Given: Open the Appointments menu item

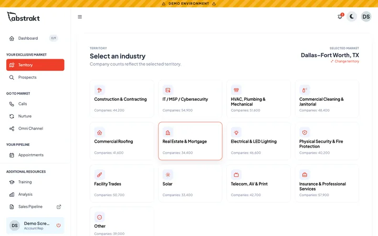Looking at the screenshot, I should coord(35,155).
